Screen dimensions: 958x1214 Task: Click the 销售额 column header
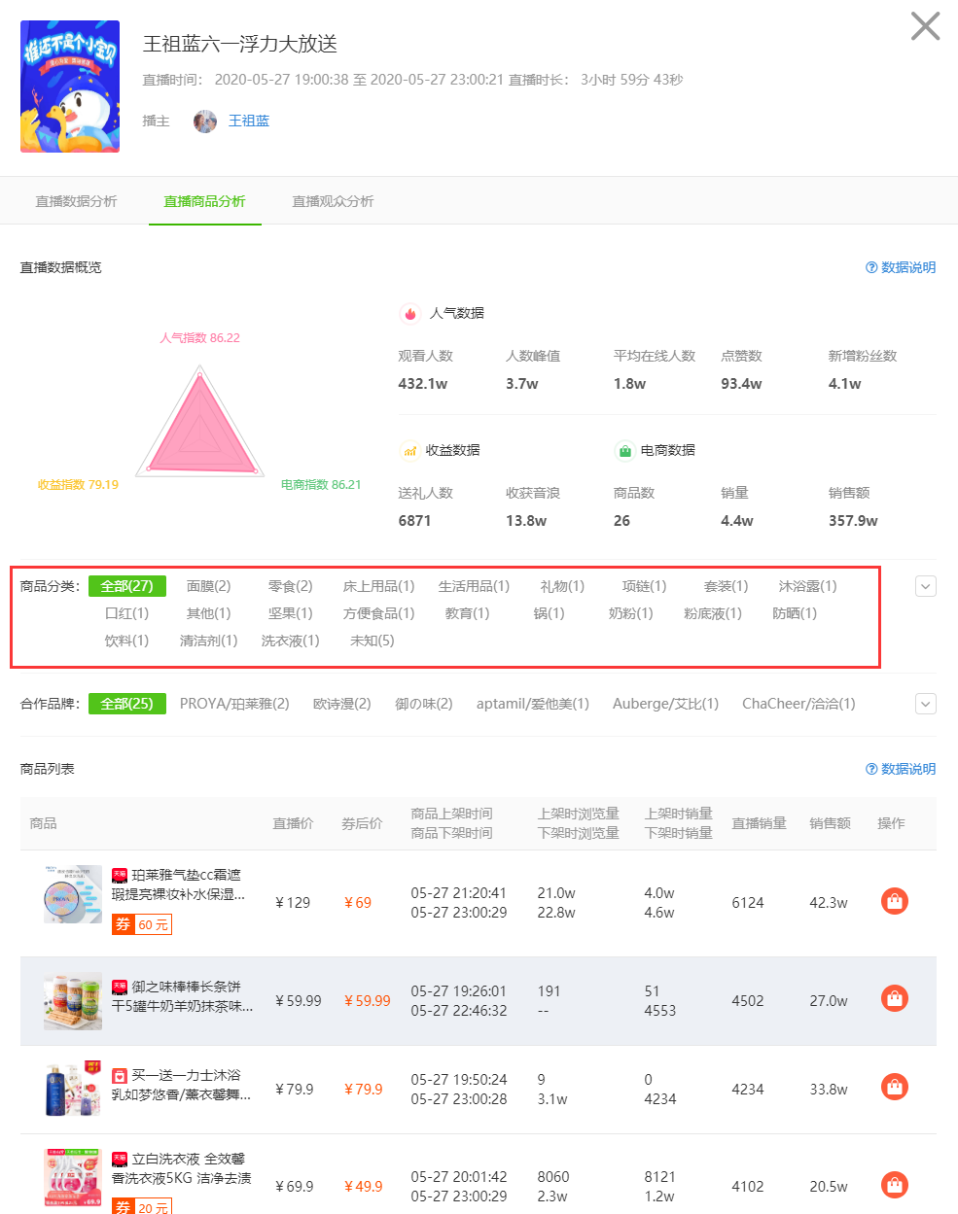(x=830, y=823)
